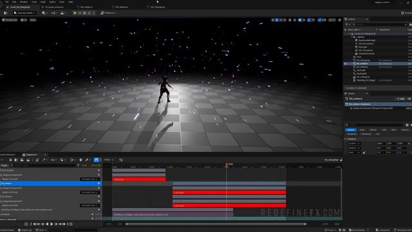This screenshot has height=232, width=412.
Task: Click the Sequencer record button
Action: 26,224
